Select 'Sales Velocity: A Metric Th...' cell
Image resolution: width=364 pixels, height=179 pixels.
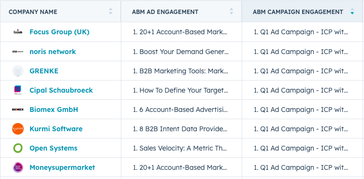181,148
